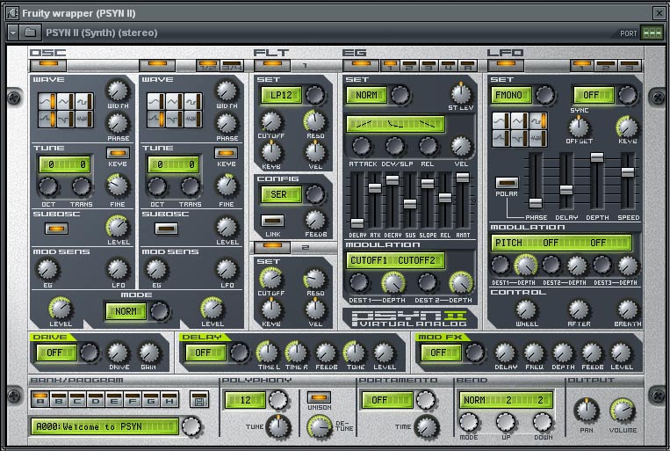Toggle the POLAR switch in the LFO
670x451 pixels.
point(507,183)
